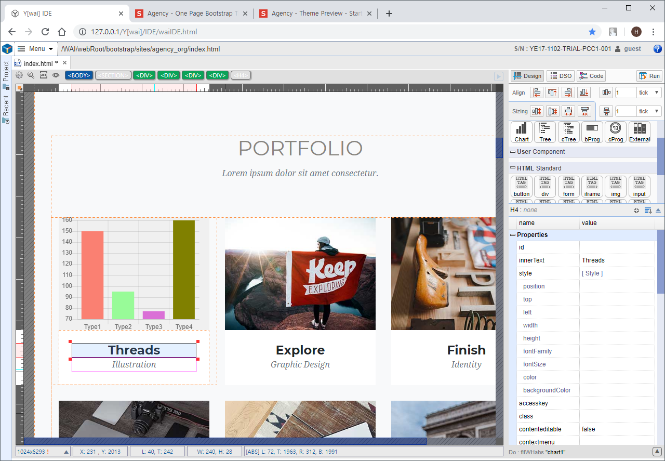Viewport: 665px width, 461px height.
Task: Click the innerText value field 'Threads'
Action: tap(617, 260)
